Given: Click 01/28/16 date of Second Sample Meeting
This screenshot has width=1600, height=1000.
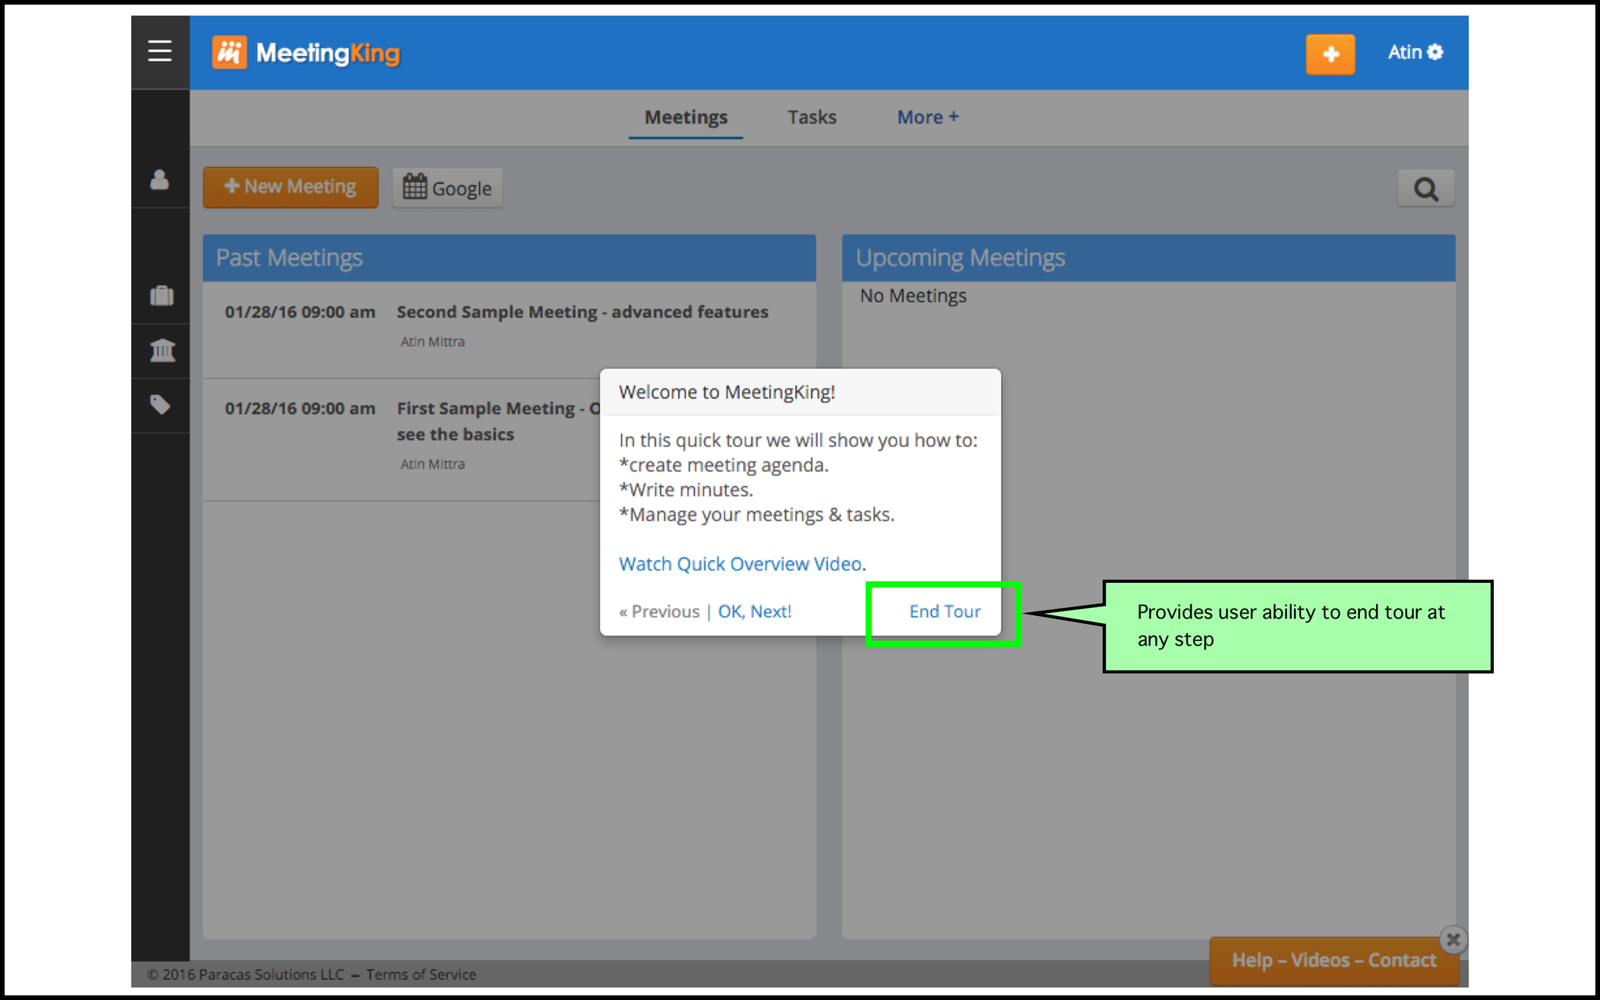Looking at the screenshot, I should (300, 312).
